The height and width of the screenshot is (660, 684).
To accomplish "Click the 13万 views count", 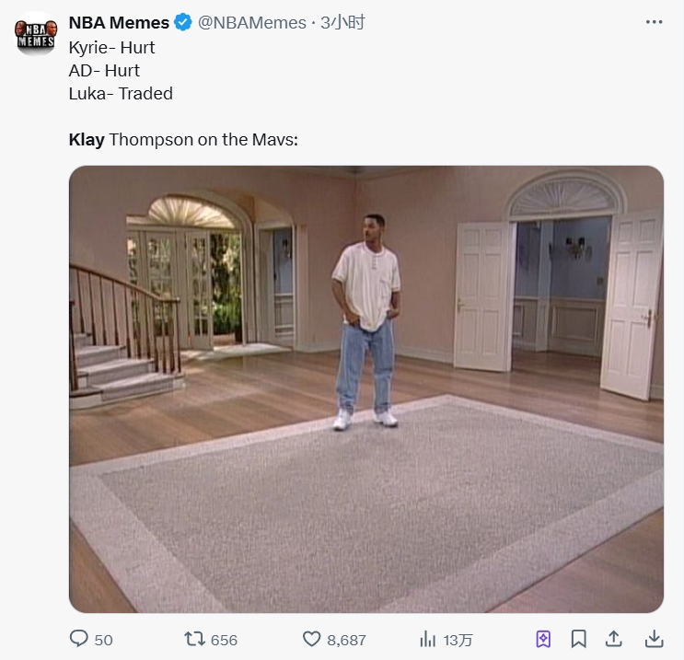I will [x=458, y=640].
